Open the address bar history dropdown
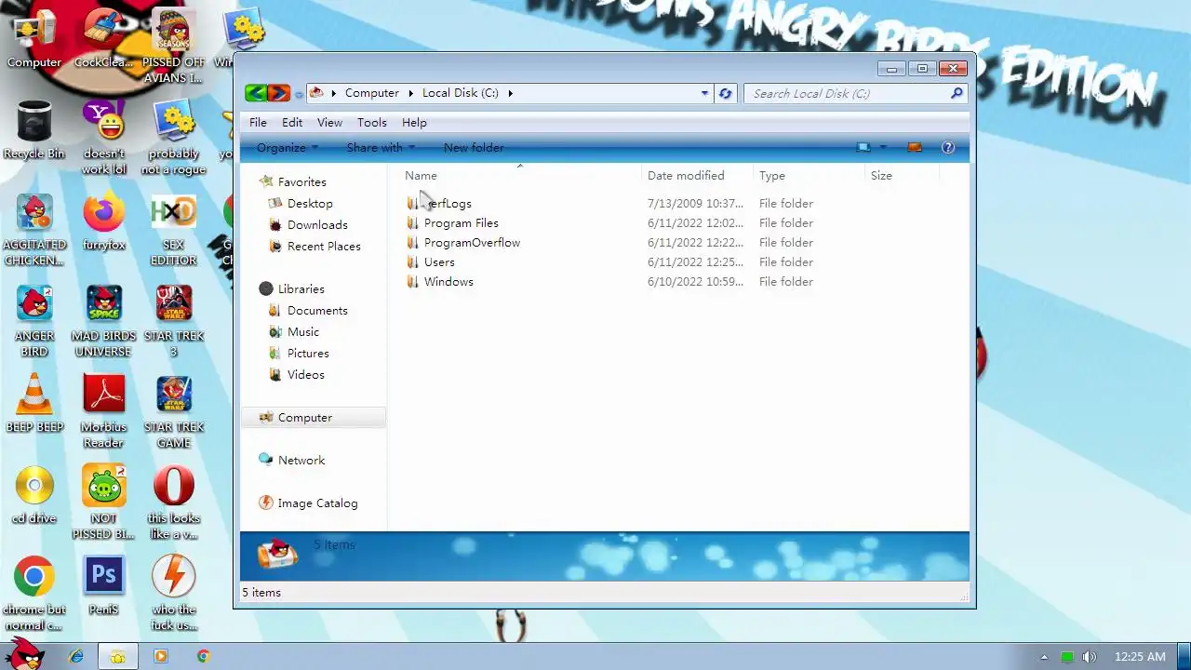This screenshot has width=1191, height=670. (x=704, y=93)
